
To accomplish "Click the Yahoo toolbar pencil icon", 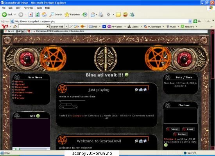I will (x=15, y=26).
